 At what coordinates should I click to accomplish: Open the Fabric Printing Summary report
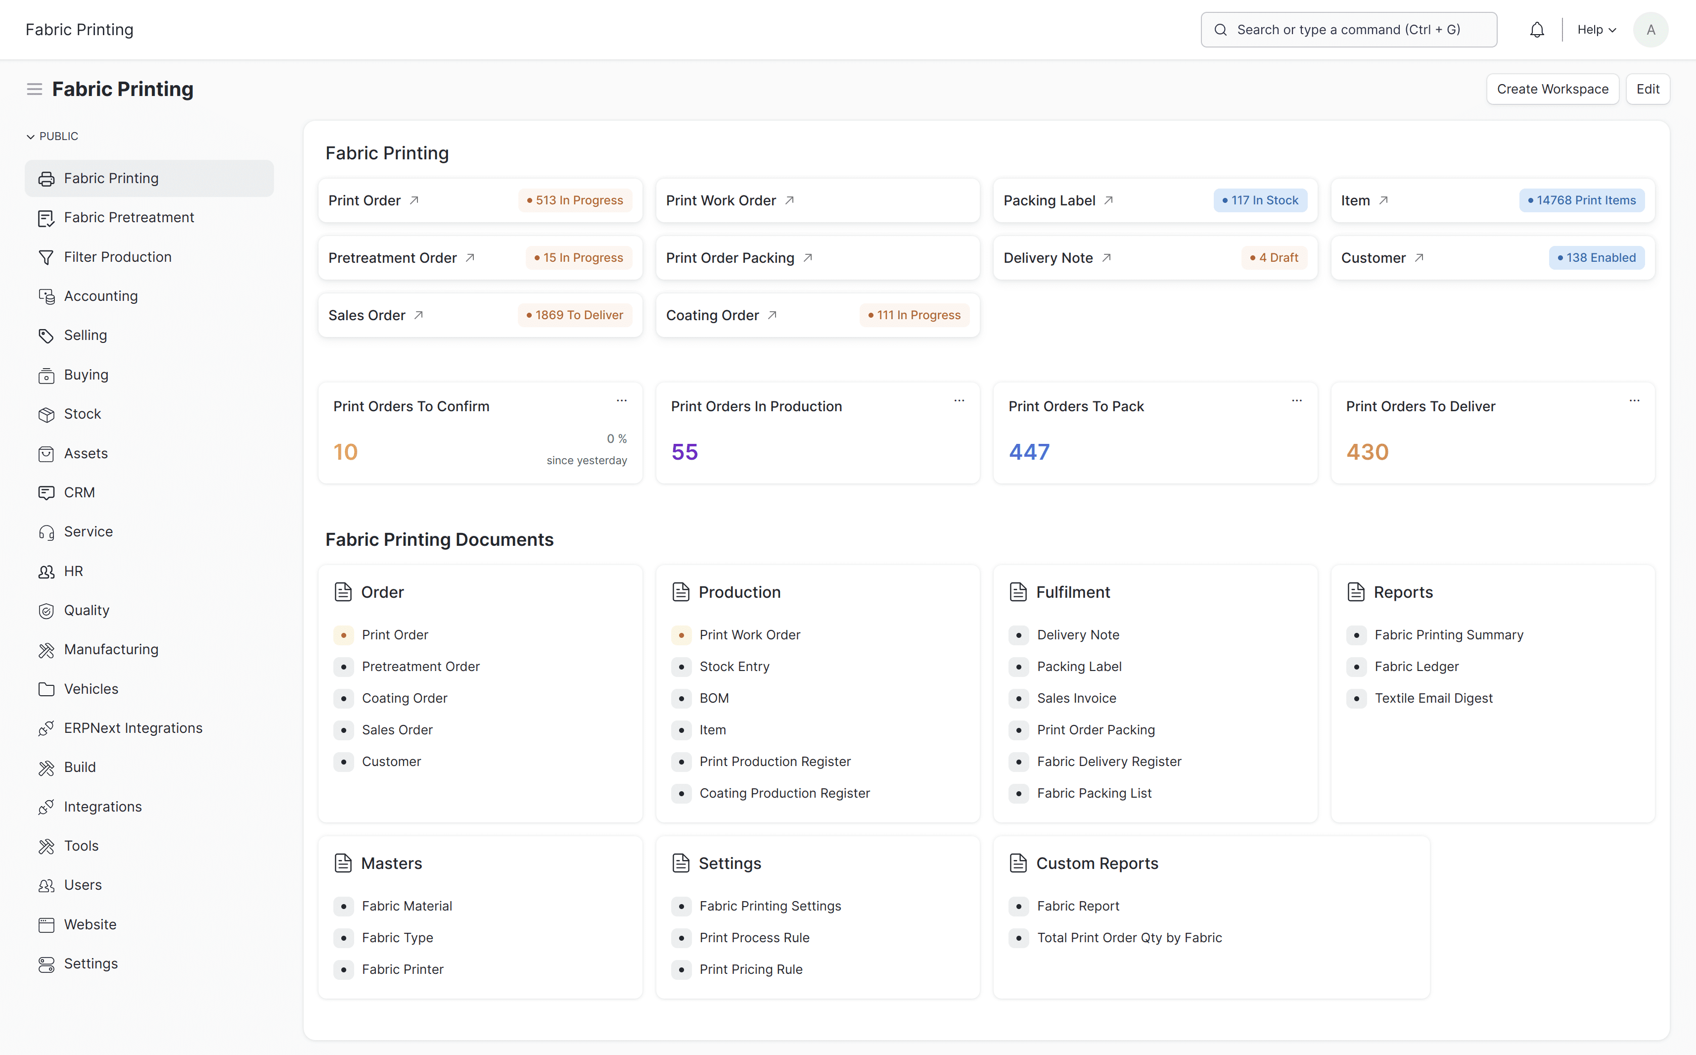click(1448, 634)
